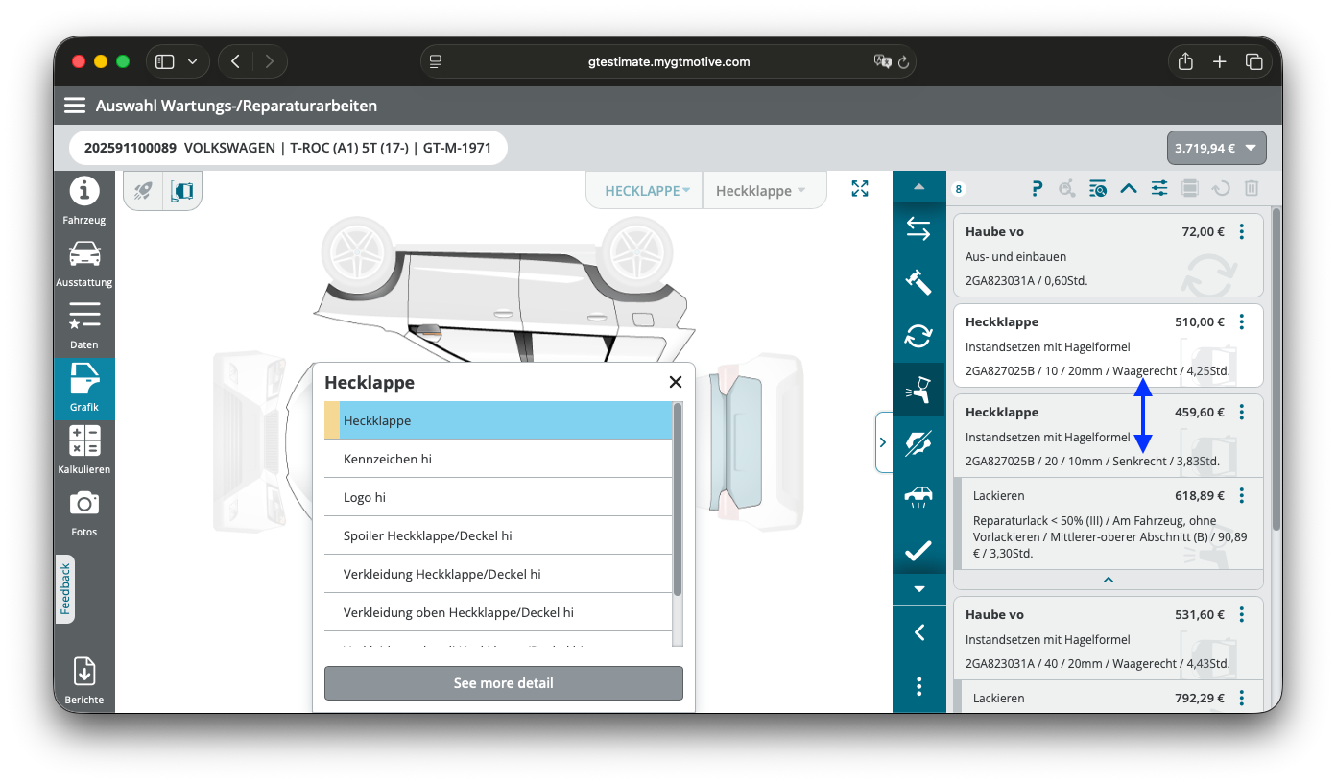The image size is (1336, 784).
Task: Select the car underbody operation icon
Action: [x=918, y=497]
